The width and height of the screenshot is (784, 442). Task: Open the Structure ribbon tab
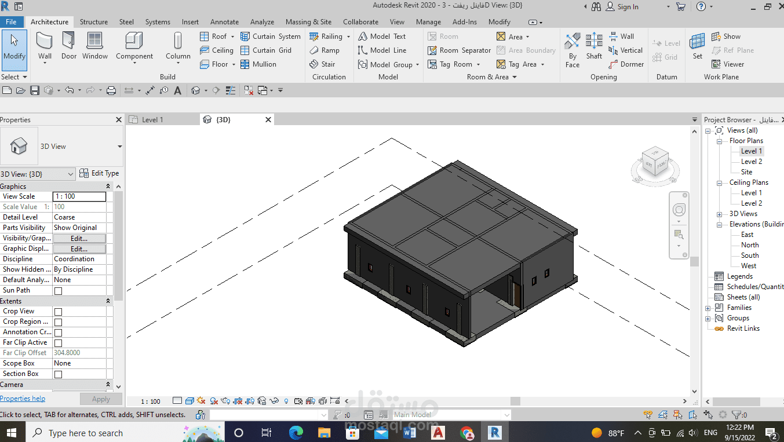(x=94, y=22)
